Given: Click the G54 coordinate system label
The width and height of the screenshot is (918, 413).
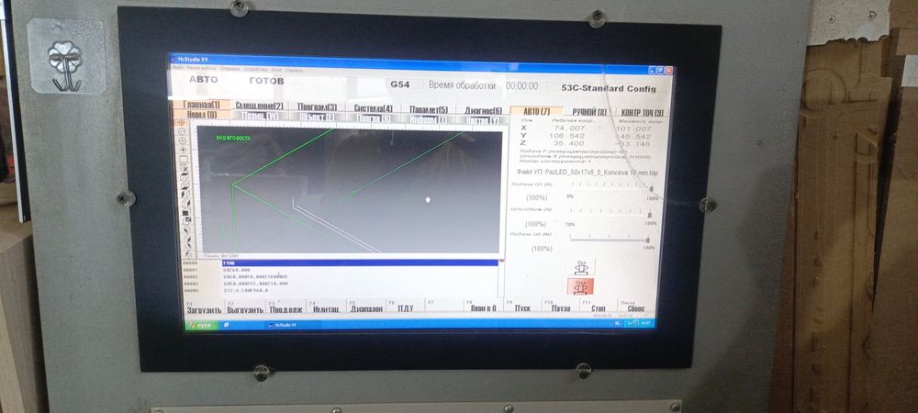Looking at the screenshot, I should coord(400,84).
